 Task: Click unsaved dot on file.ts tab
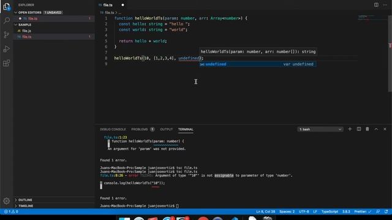(x=123, y=5)
